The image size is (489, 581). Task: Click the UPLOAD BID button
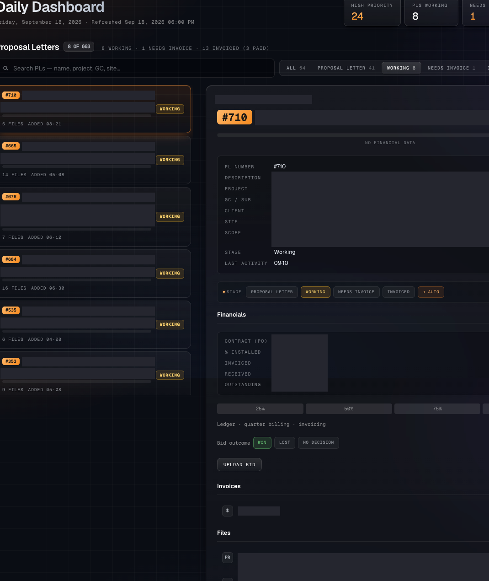pyautogui.click(x=239, y=464)
